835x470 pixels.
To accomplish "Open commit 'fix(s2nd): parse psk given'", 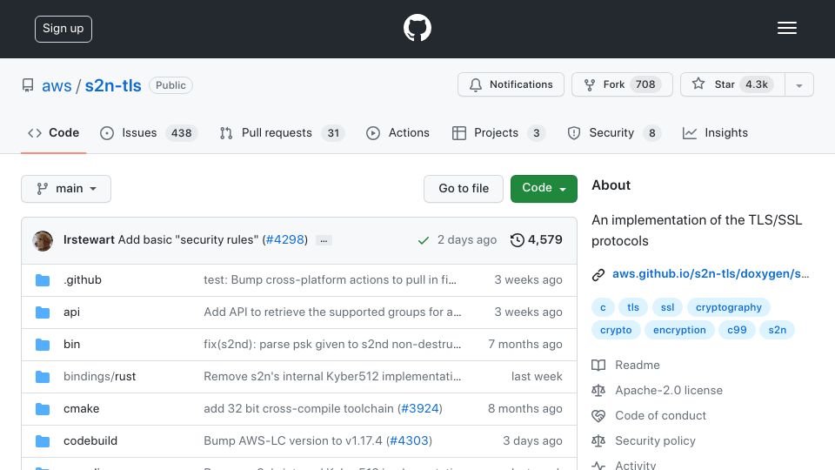I will tap(332, 345).
